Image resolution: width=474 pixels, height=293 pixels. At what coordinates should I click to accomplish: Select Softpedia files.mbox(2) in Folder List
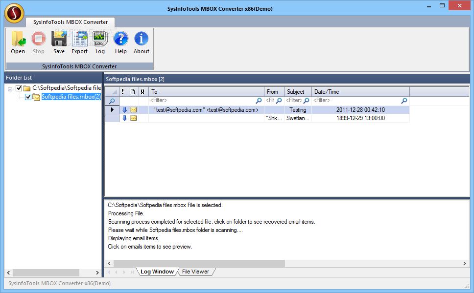point(71,97)
